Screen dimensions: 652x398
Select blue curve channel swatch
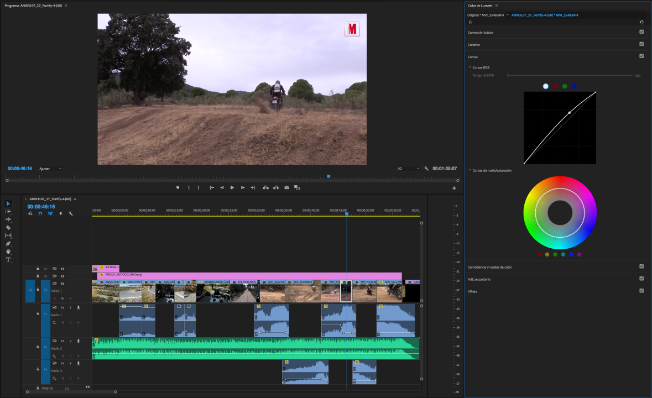(x=574, y=86)
